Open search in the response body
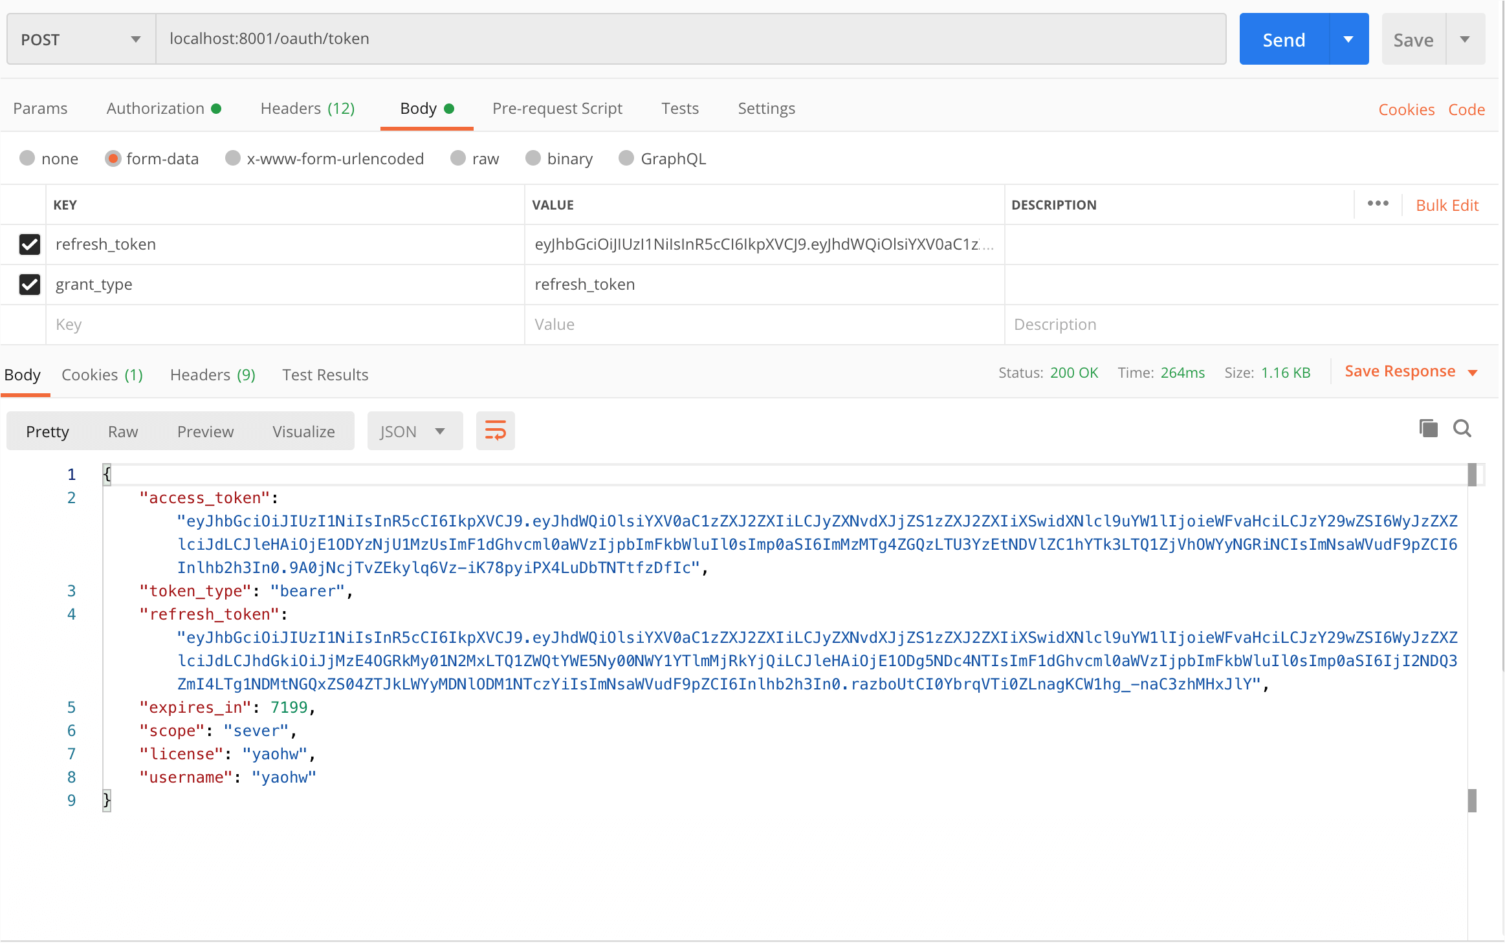Image resolution: width=1505 pixels, height=943 pixels. click(x=1462, y=428)
